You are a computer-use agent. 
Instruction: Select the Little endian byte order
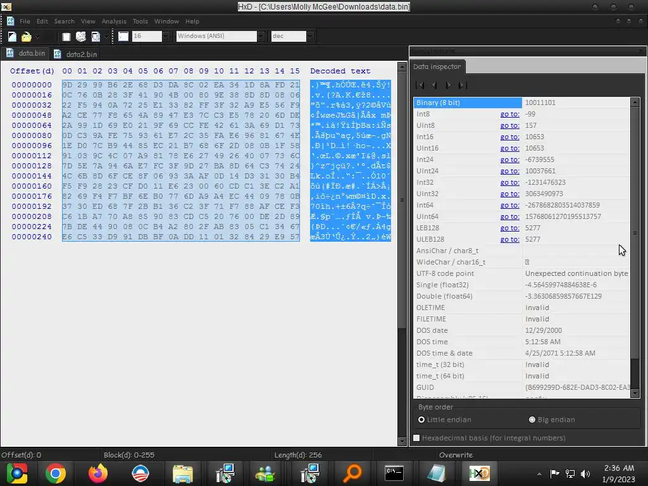click(444, 420)
